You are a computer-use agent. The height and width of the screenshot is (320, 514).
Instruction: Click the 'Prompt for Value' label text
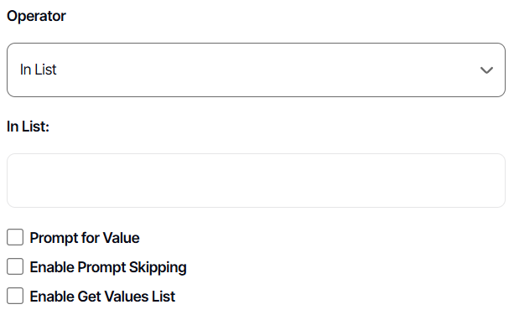[85, 238]
